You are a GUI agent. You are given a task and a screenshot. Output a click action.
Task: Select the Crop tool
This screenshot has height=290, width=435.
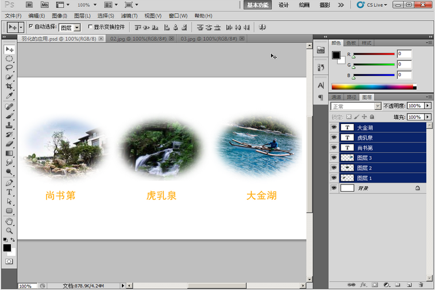pos(9,86)
